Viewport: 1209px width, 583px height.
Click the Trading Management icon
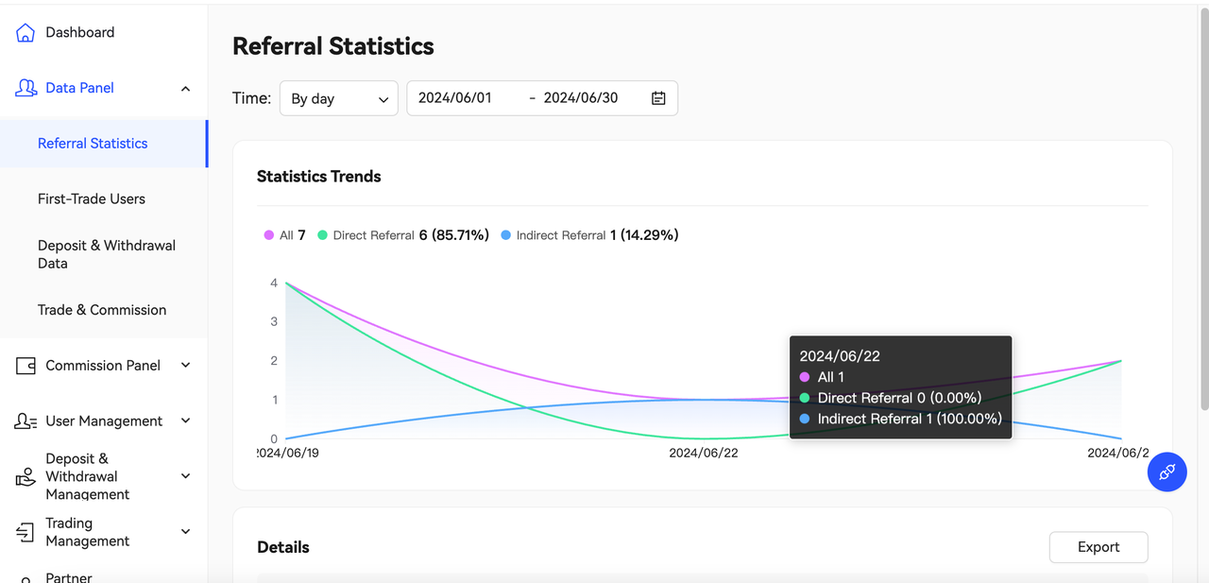[26, 532]
